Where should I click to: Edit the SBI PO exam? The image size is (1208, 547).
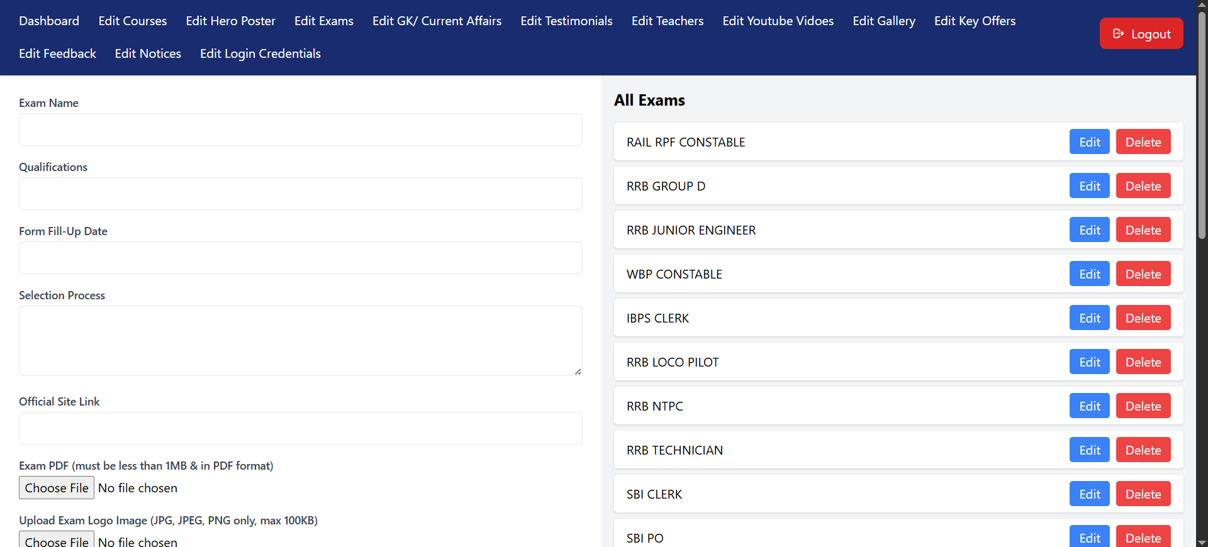[x=1090, y=536]
